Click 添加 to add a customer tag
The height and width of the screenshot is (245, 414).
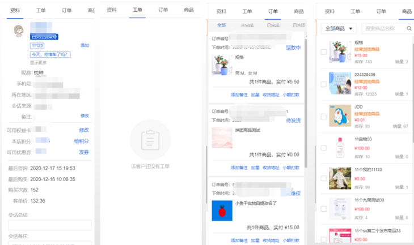point(85,46)
